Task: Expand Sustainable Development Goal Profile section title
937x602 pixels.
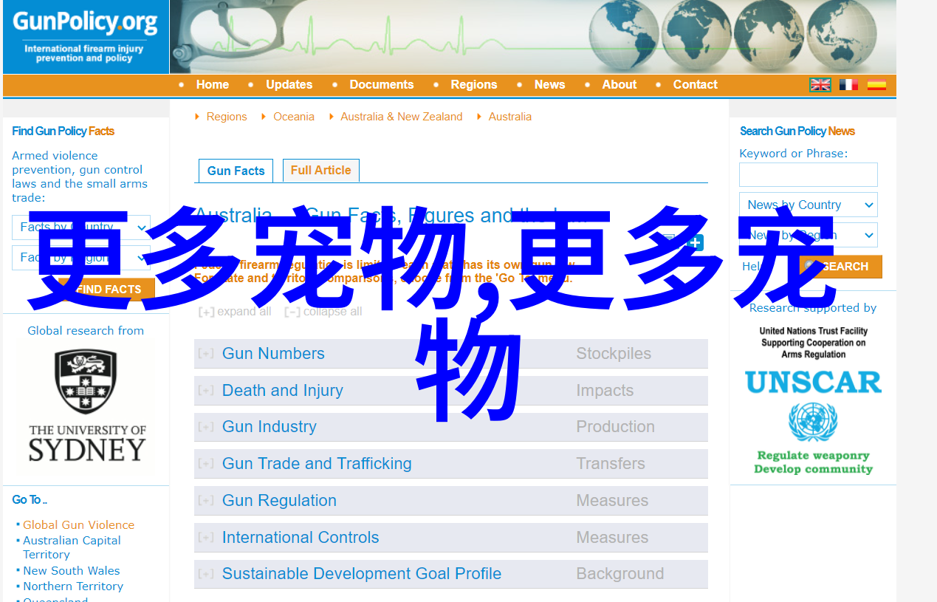Action: [x=362, y=574]
